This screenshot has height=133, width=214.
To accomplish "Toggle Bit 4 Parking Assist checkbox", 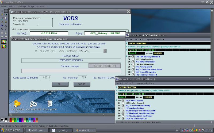I will click(x=133, y=67).
